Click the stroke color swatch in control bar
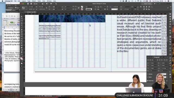 tap(82, 9)
